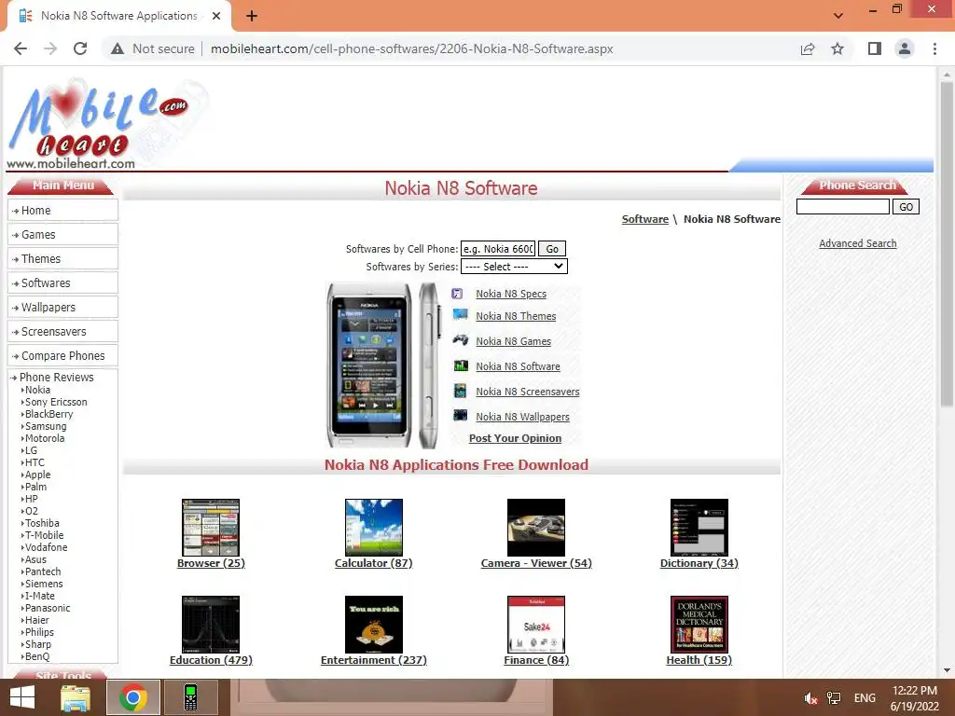Open the network tray icon
The width and height of the screenshot is (955, 716).
pos(834,698)
